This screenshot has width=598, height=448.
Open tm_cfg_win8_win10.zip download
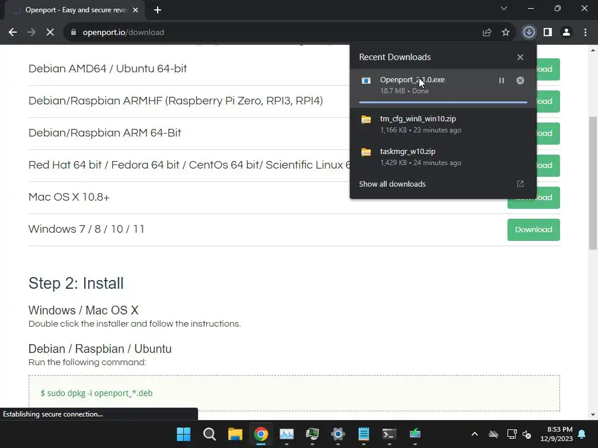coord(443,124)
